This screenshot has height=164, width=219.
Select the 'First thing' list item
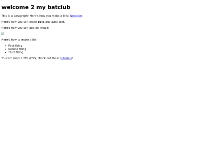coord(15,46)
